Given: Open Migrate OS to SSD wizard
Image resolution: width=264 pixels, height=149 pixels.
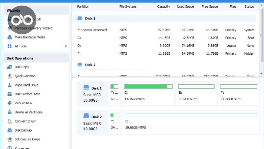Looking at the screenshot, I should pyautogui.click(x=28, y=19).
